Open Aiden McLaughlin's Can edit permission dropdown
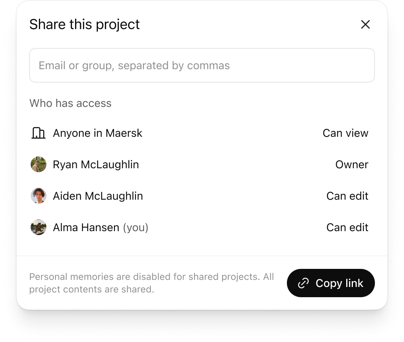404x342 pixels. coord(347,196)
